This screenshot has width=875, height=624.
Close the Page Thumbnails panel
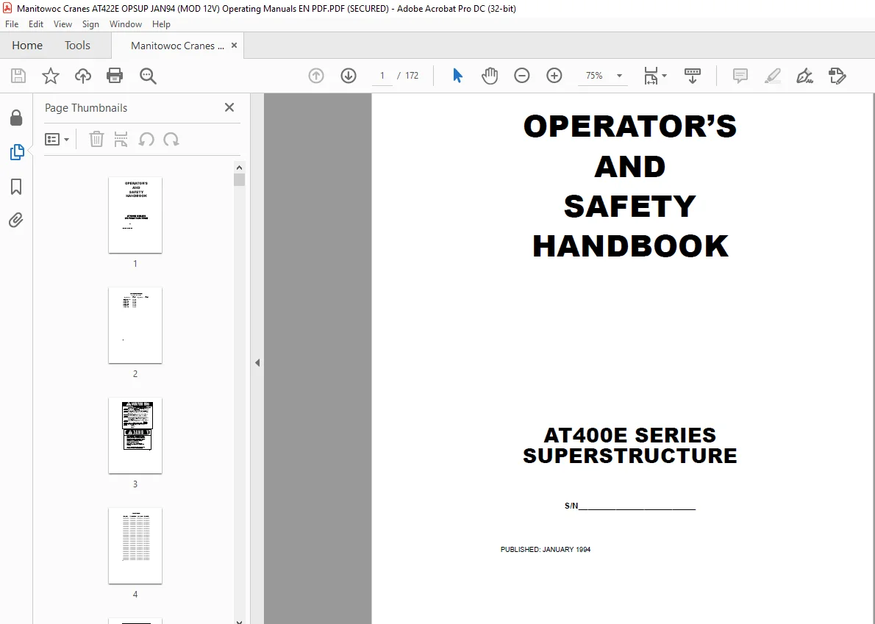coord(229,107)
